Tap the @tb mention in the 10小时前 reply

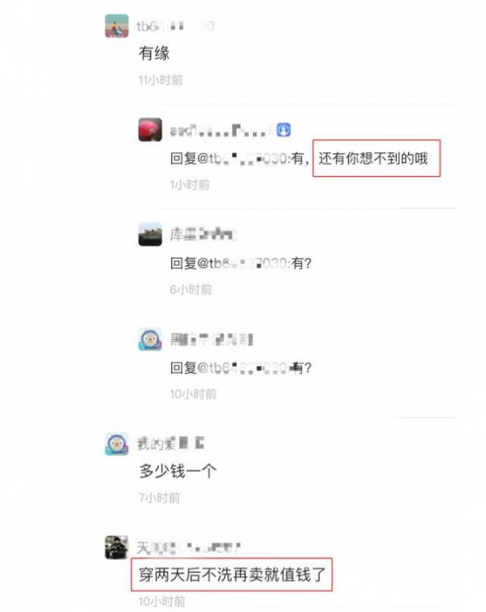[x=242, y=368]
